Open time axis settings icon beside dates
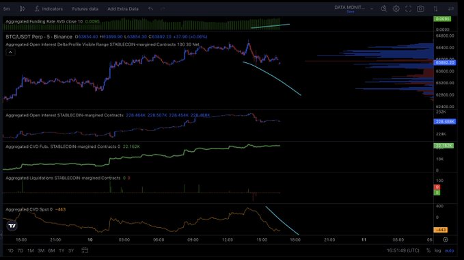Screen dimensions: 464x260 coord(446,239)
